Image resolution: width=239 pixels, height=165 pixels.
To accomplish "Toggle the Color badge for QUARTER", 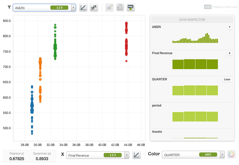I will click(x=227, y=80).
